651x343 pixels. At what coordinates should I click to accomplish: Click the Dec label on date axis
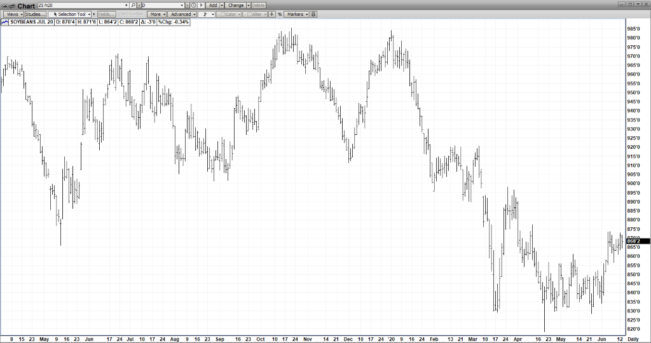point(348,339)
